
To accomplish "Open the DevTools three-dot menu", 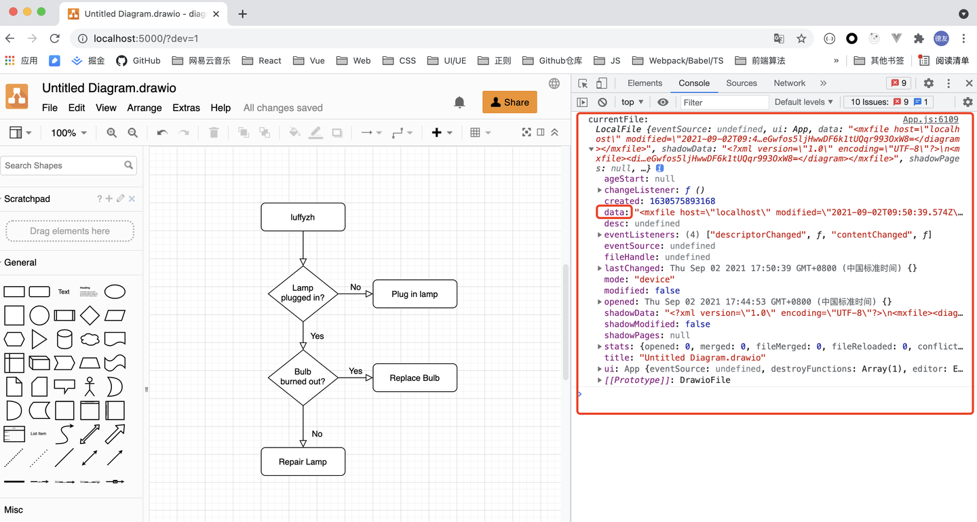I will tap(949, 83).
